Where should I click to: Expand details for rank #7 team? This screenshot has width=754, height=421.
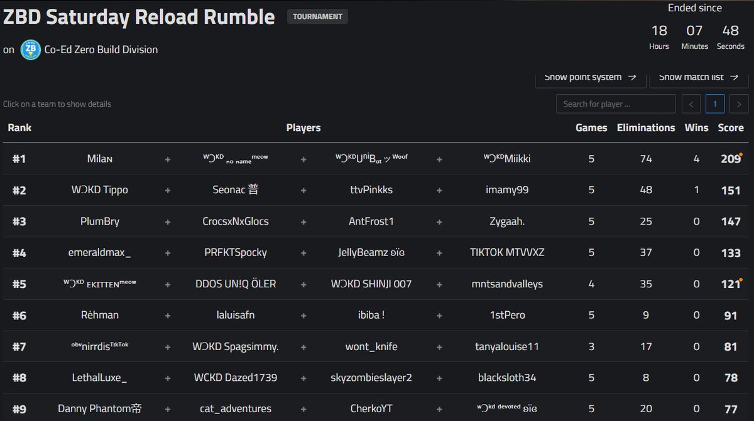point(377,347)
